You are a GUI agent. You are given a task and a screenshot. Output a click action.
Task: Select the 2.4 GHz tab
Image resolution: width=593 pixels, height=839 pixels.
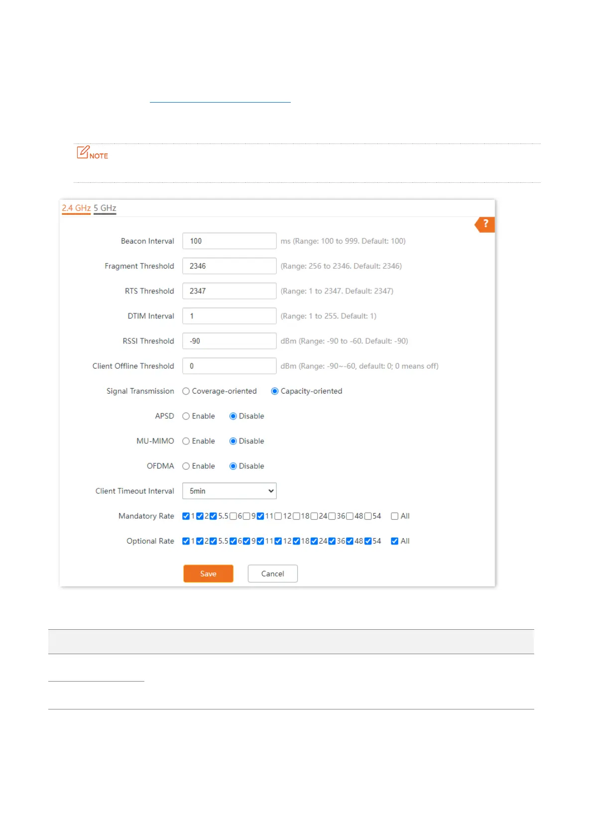[76, 208]
